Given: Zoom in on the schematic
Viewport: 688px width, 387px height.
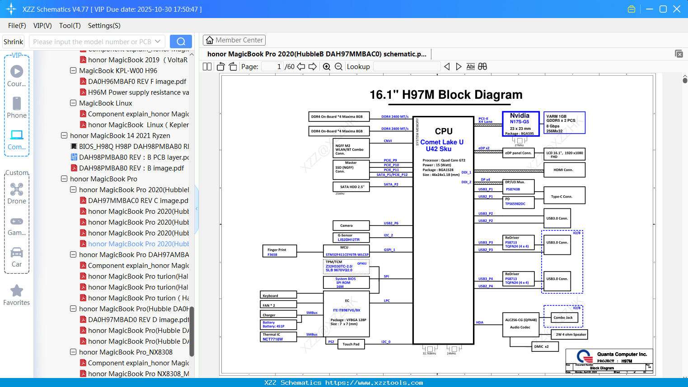Looking at the screenshot, I should pyautogui.click(x=327, y=67).
